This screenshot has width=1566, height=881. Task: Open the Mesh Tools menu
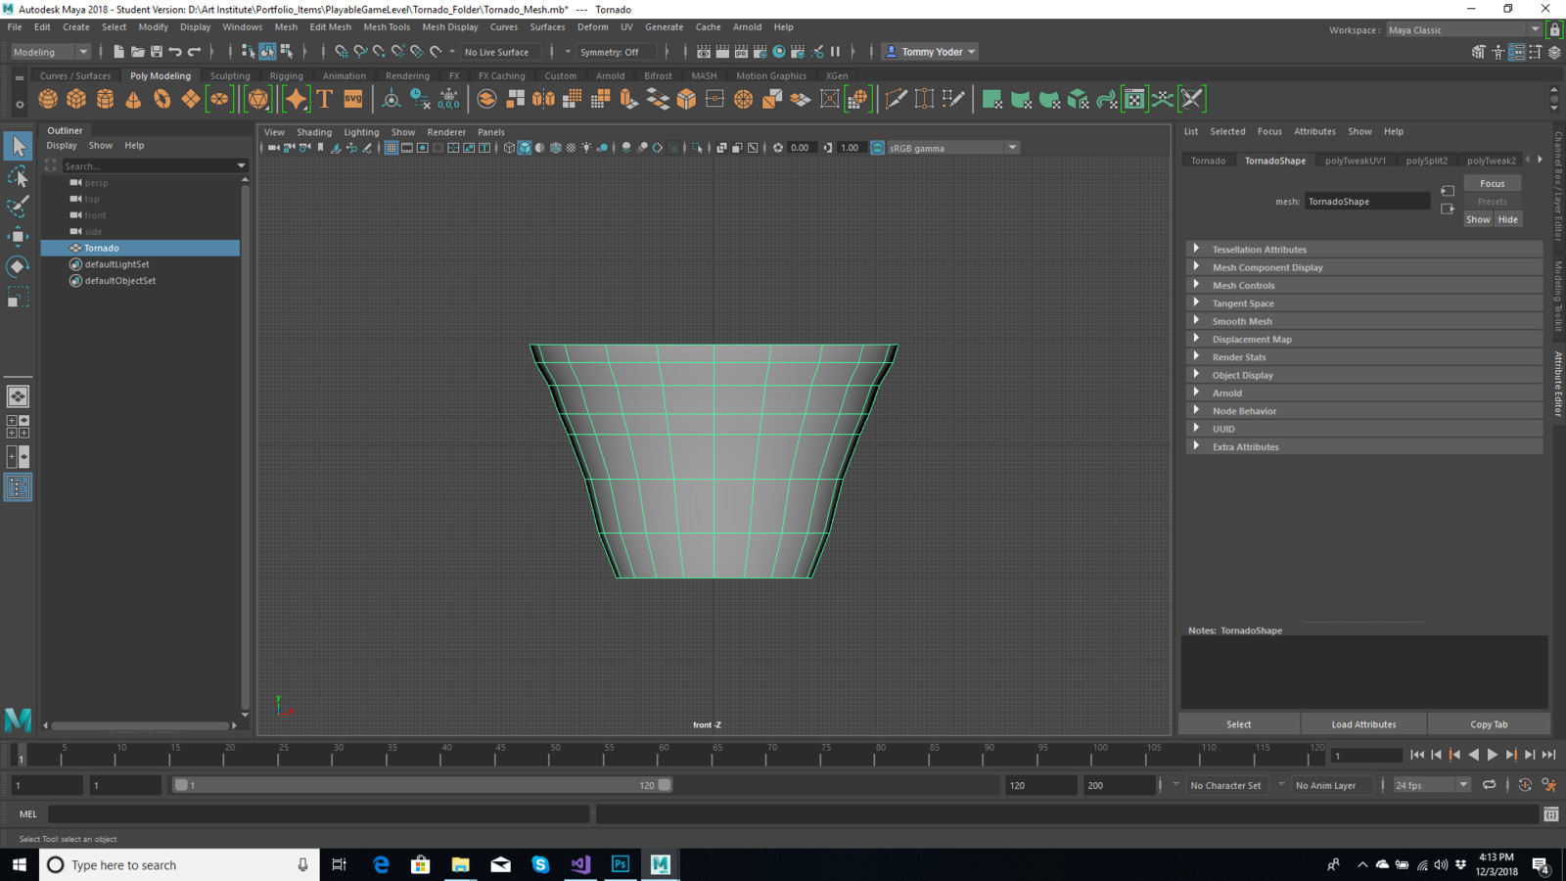click(x=387, y=27)
